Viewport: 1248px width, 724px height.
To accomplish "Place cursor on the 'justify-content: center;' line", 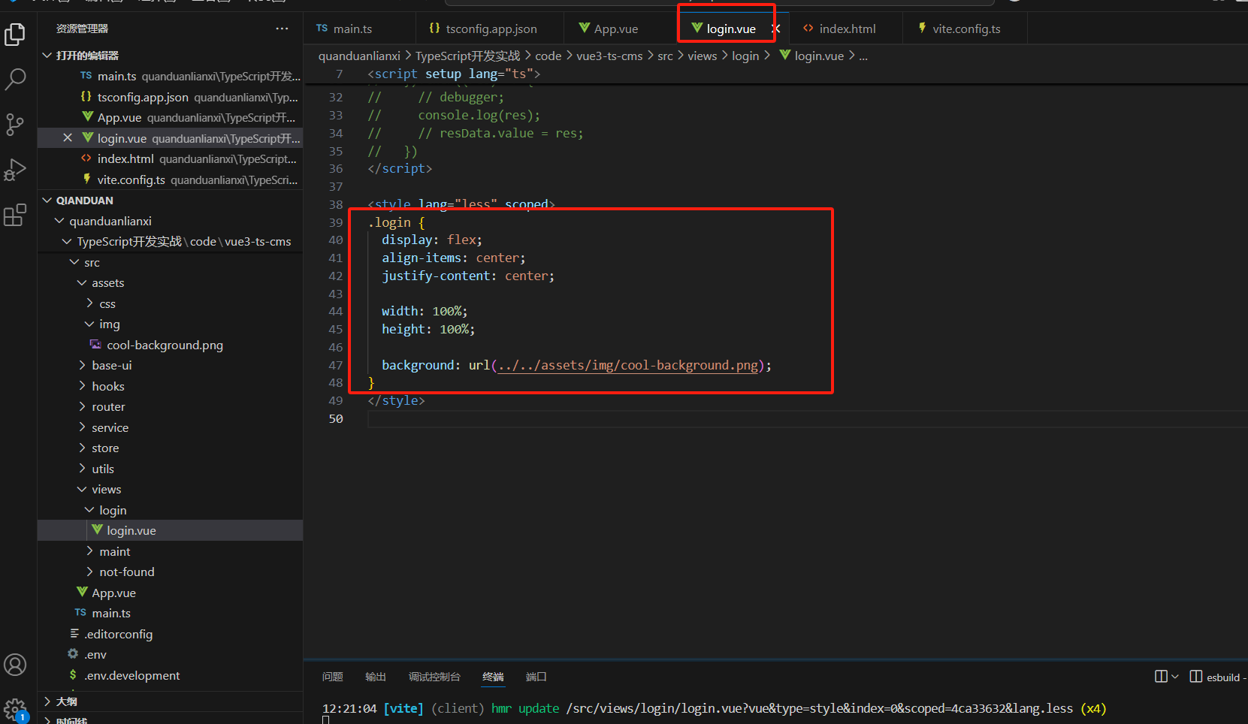I will [467, 276].
